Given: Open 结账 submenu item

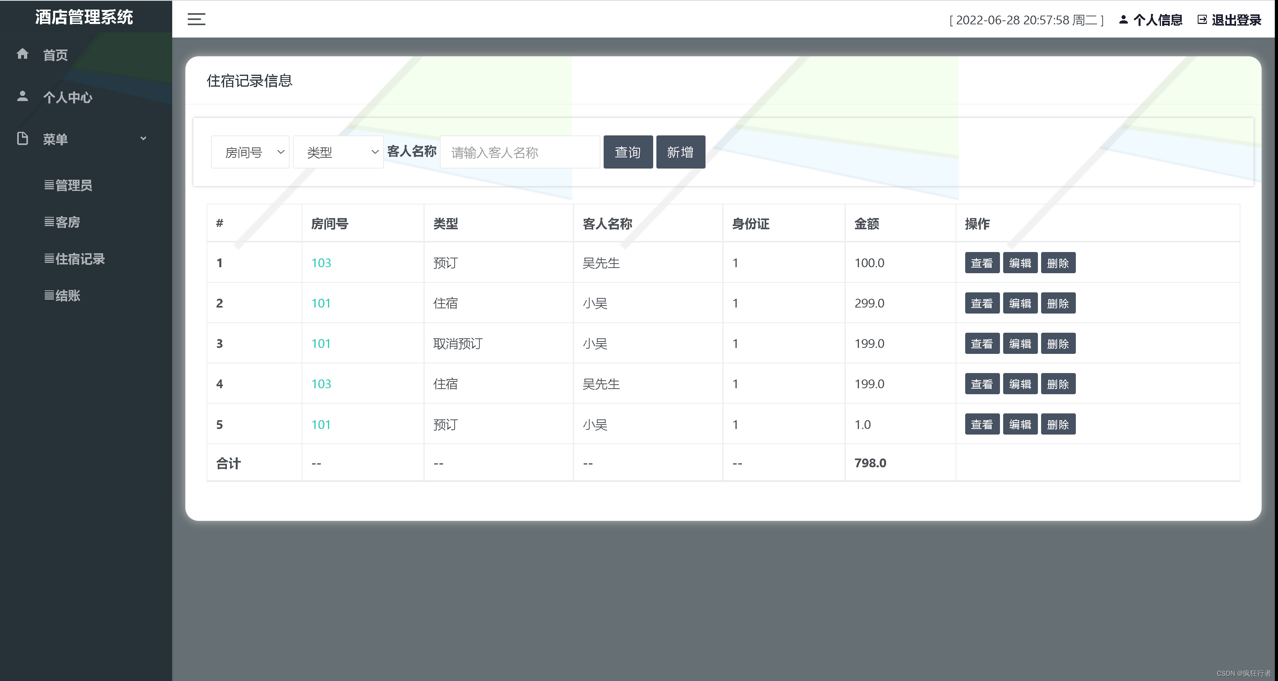Looking at the screenshot, I should [x=62, y=296].
